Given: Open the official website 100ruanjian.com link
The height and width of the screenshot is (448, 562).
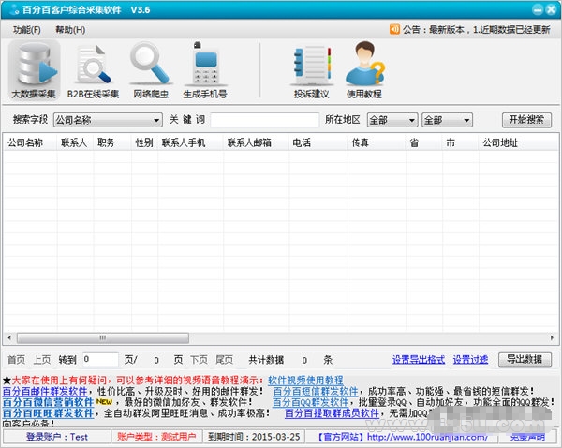Looking at the screenshot, I should (427, 437).
